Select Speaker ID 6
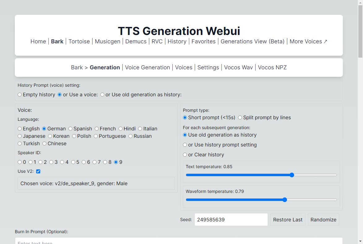 [x=84, y=162]
